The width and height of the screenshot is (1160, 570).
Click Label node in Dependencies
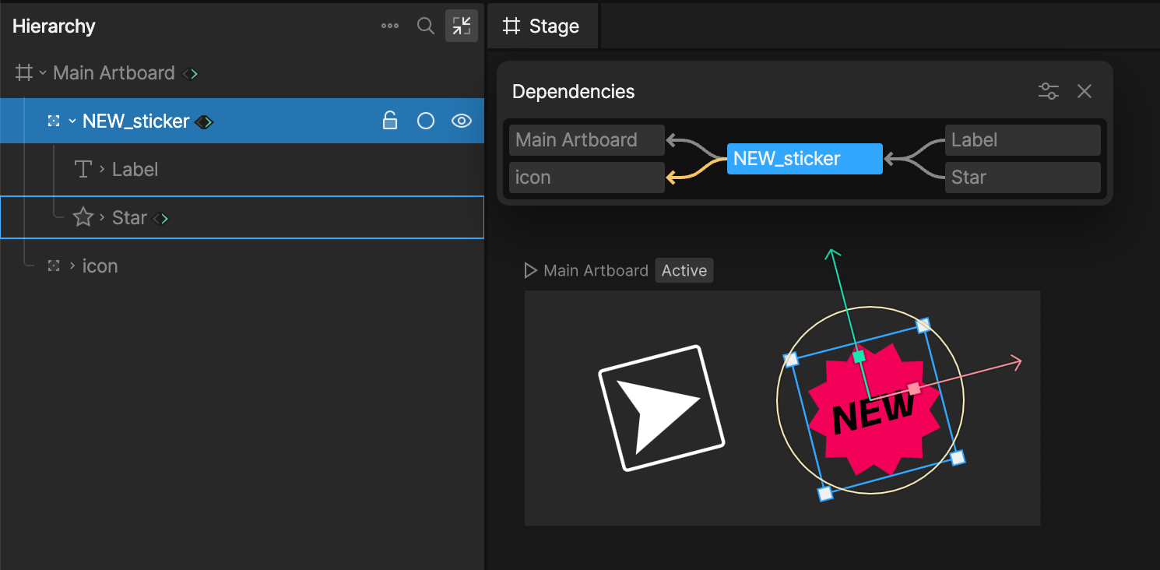click(x=1023, y=140)
